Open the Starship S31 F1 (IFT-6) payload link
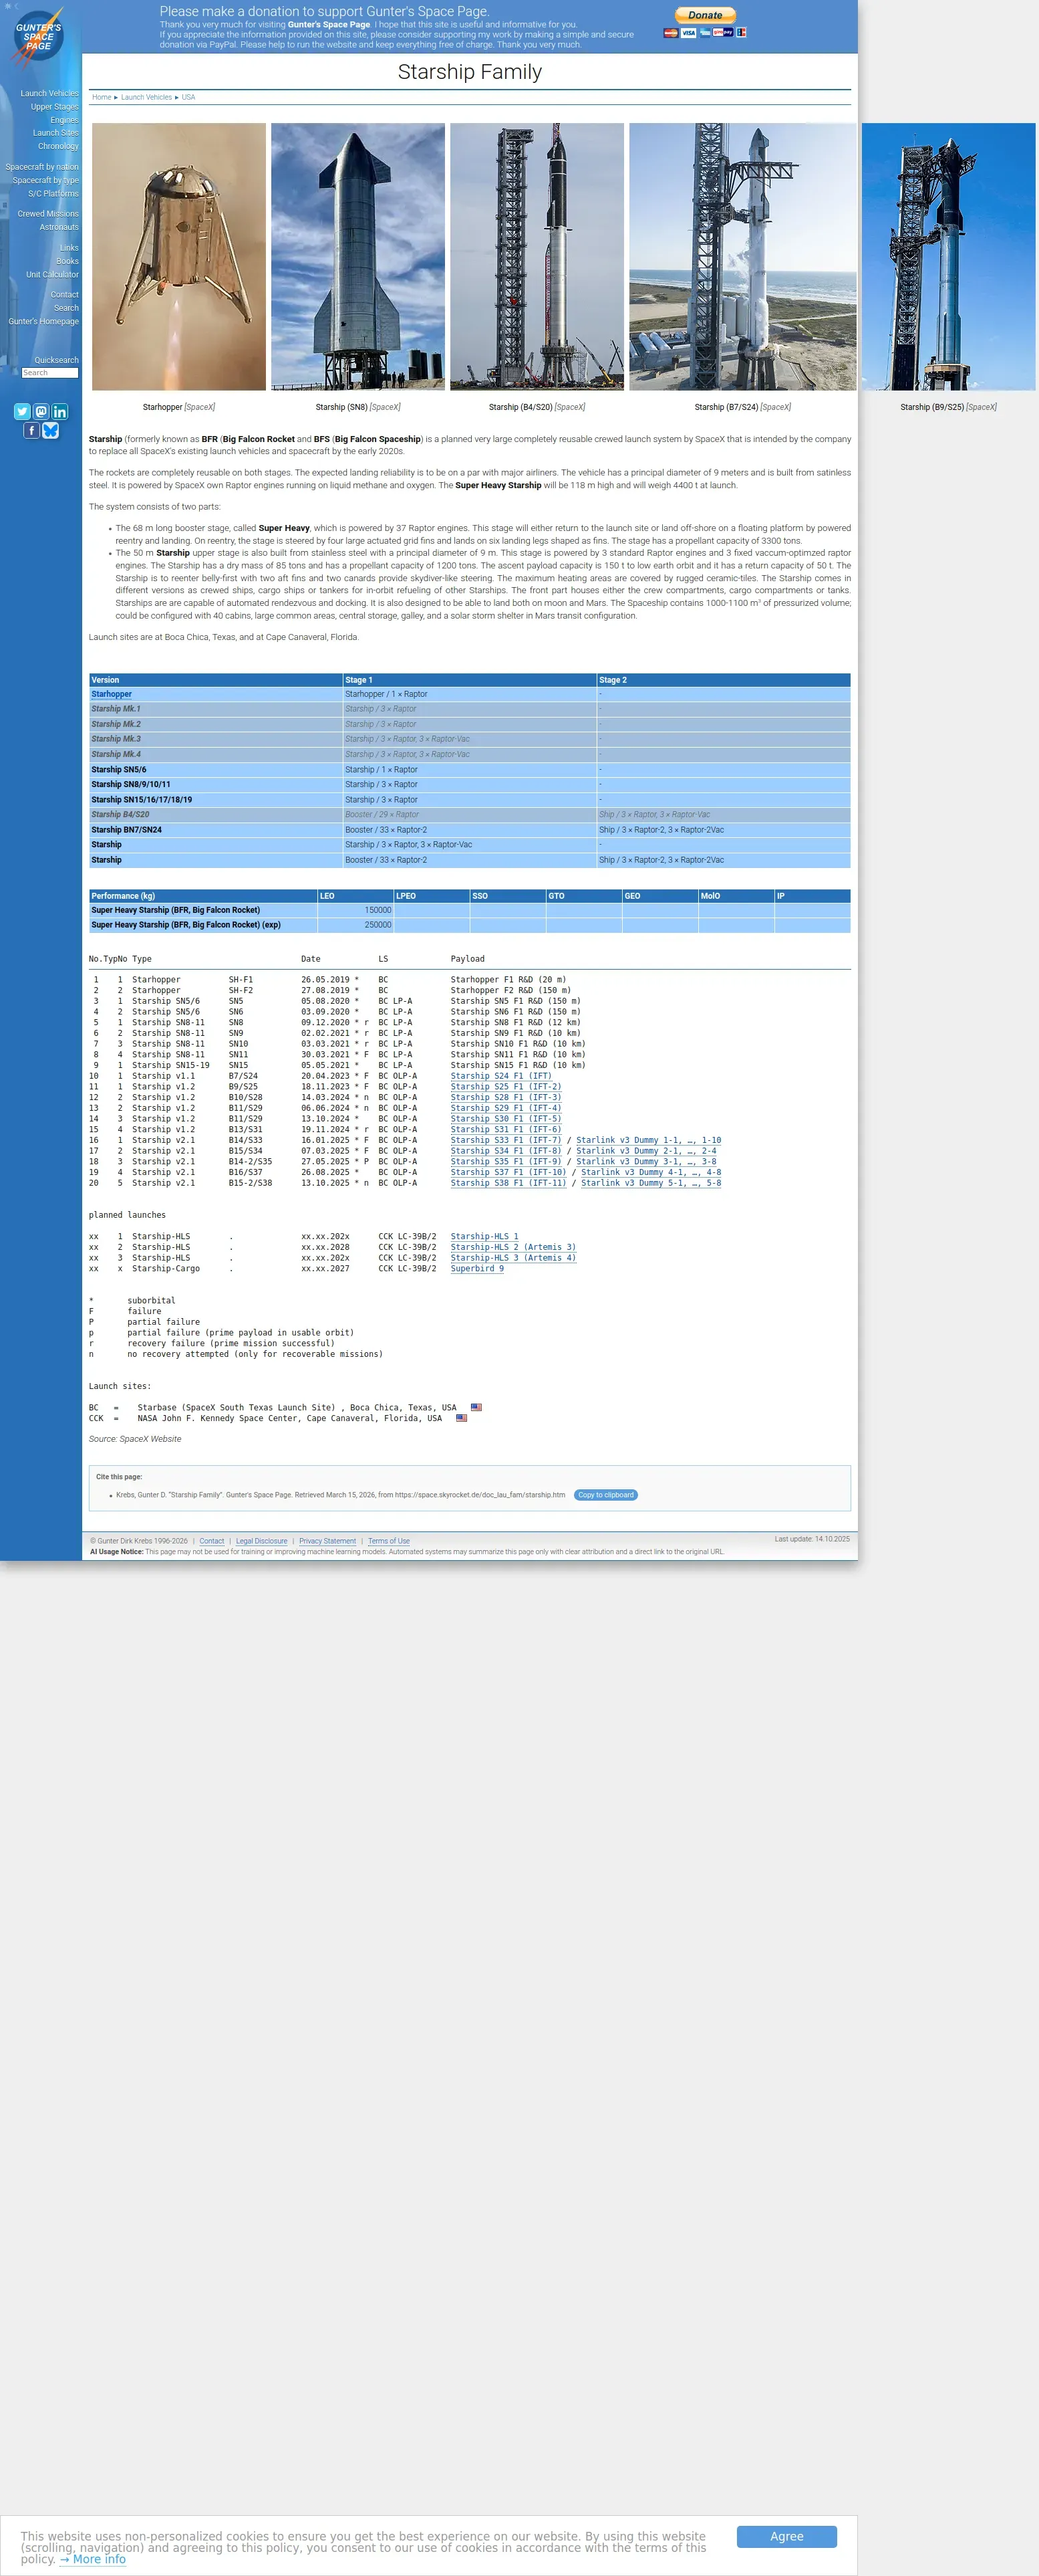1039x2576 pixels. [506, 1129]
